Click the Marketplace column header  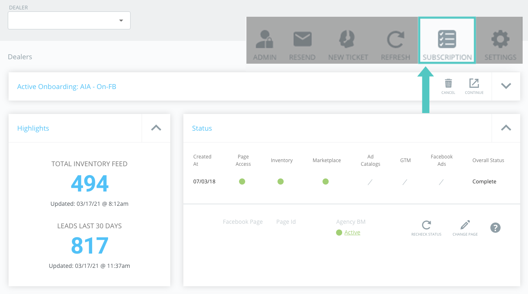(327, 160)
